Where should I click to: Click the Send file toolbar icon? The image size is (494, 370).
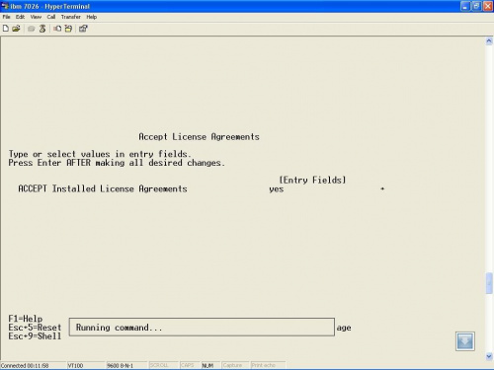click(x=57, y=29)
